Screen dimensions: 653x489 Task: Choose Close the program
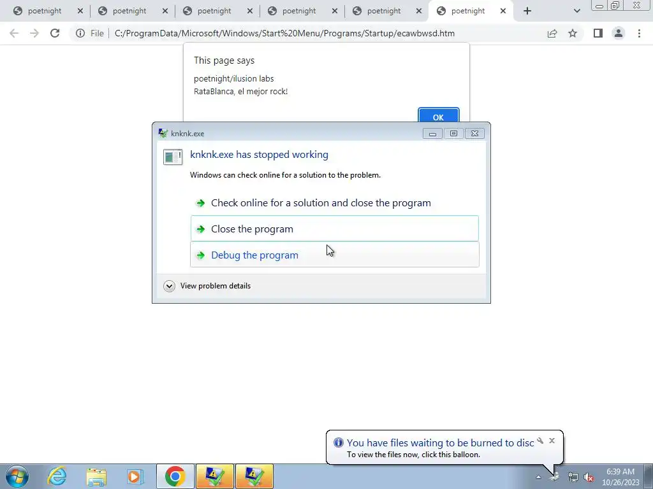click(334, 229)
